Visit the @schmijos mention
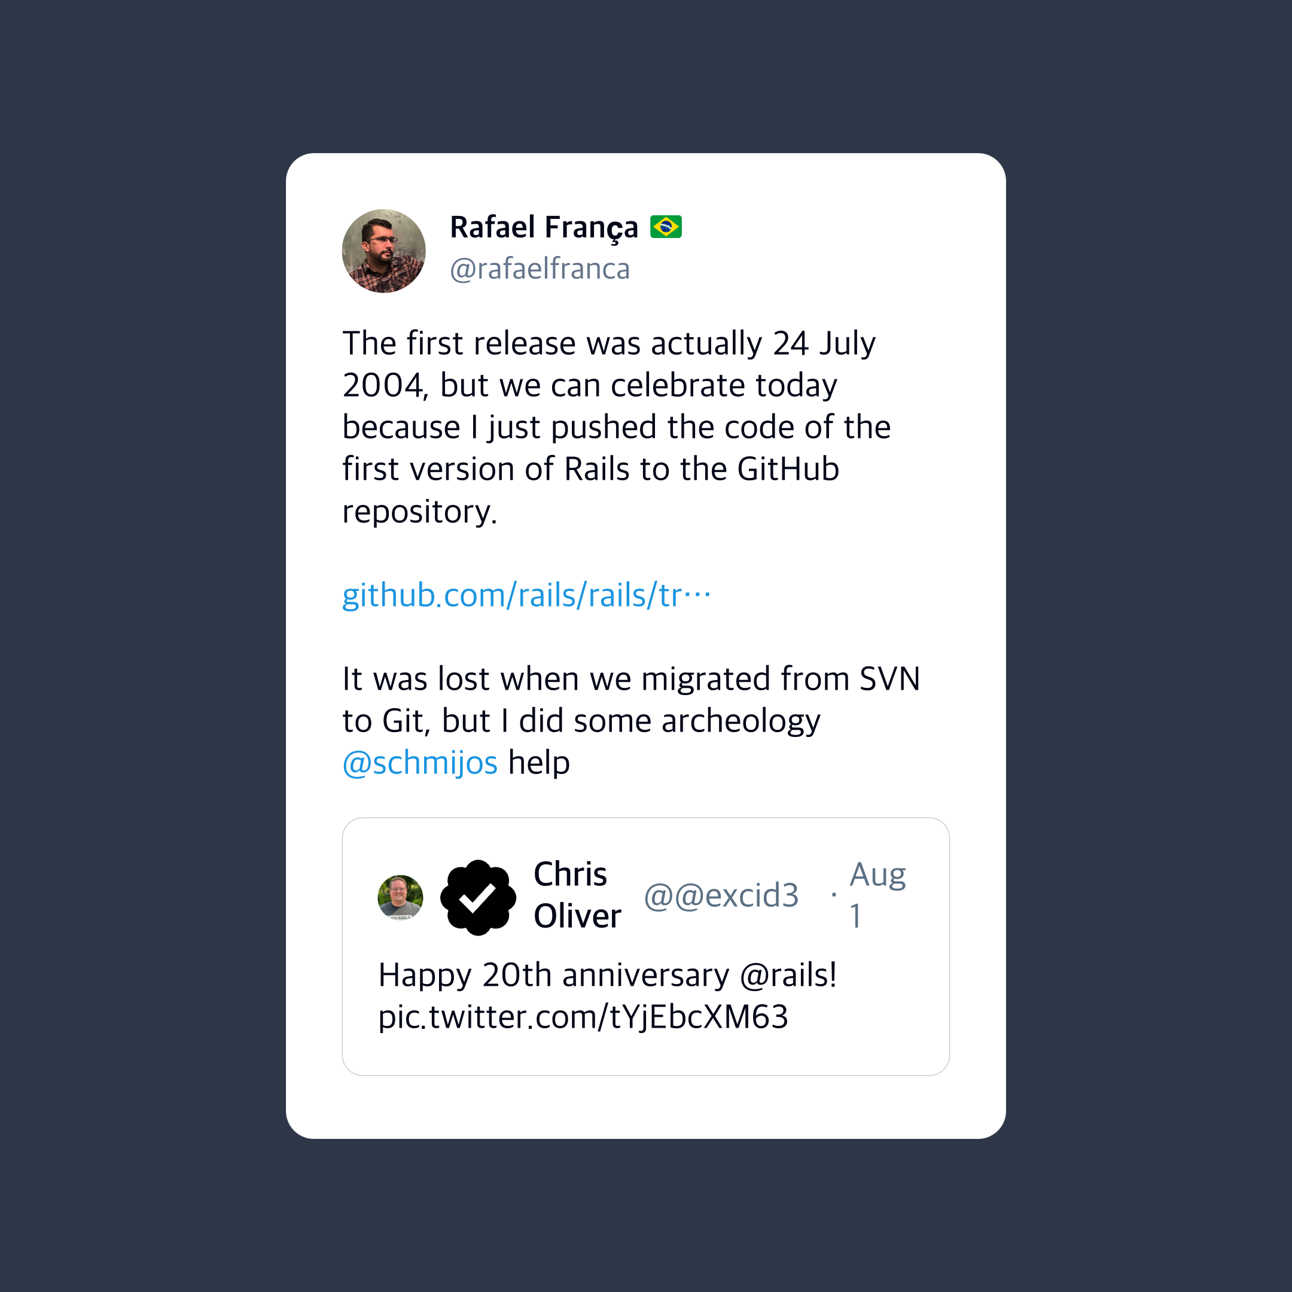The width and height of the screenshot is (1292, 1292). (x=420, y=763)
